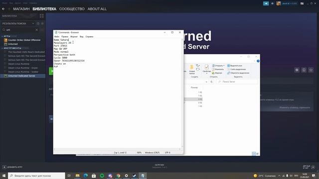Focus the Steam library search field

click(x=20, y=30)
